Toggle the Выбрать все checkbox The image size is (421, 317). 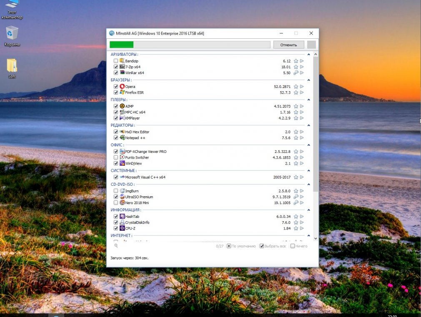pyautogui.click(x=262, y=246)
